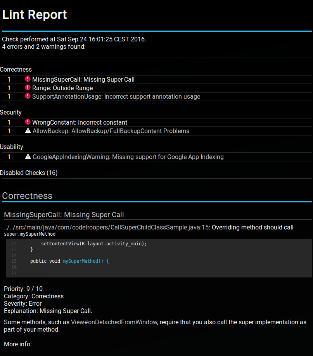Viewport: 313px width, 356px height.
Task: Click the WrongConstant error icon
Action: (28, 122)
